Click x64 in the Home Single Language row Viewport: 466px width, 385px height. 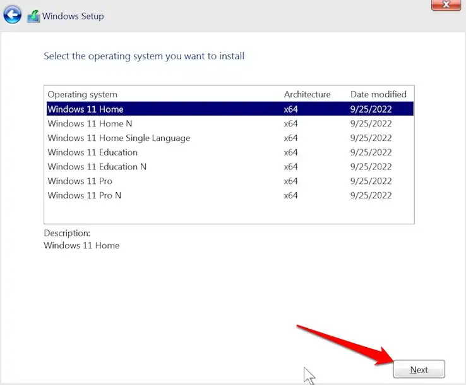(x=290, y=138)
